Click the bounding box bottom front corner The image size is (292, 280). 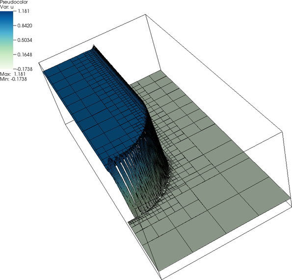pyautogui.click(x=161, y=279)
